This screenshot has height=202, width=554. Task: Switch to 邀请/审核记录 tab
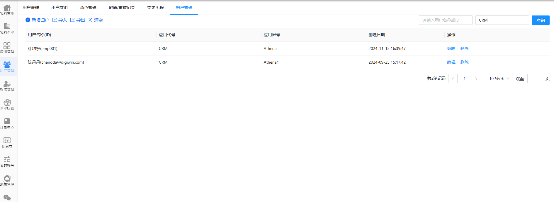click(122, 8)
